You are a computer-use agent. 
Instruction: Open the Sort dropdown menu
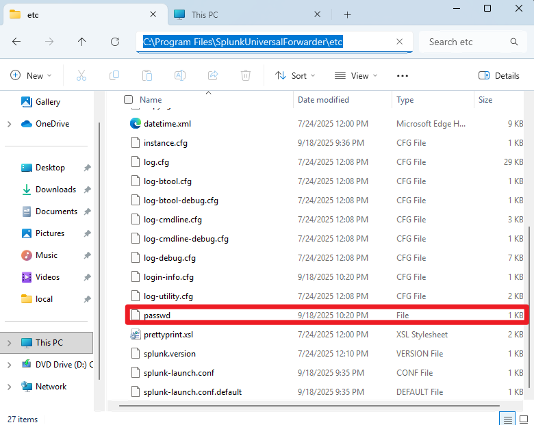pyautogui.click(x=295, y=76)
